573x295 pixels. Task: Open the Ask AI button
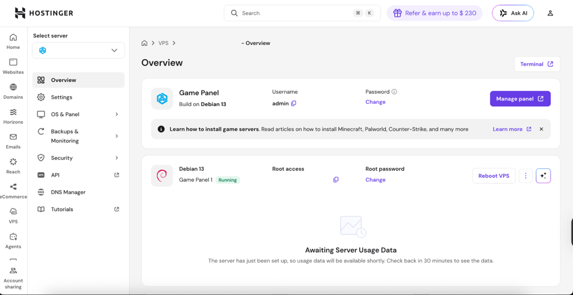(x=513, y=13)
